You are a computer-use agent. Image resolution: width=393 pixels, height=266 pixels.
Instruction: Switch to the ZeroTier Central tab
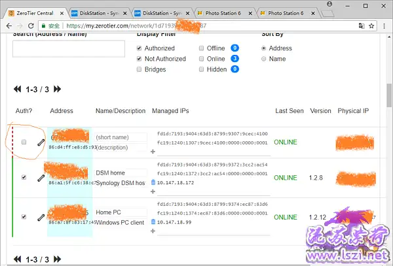click(x=35, y=13)
